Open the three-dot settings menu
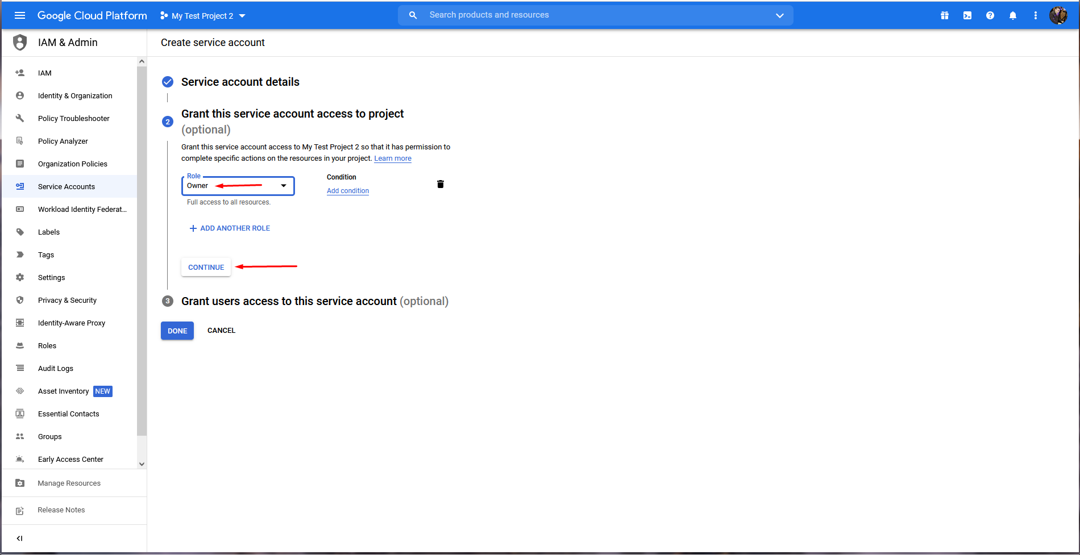Viewport: 1080px width, 555px height. [1035, 15]
